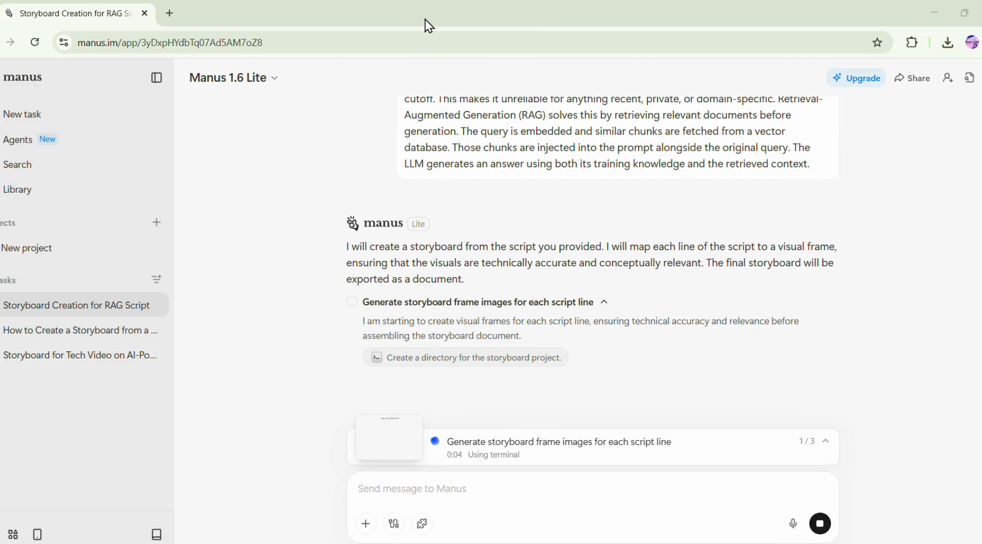This screenshot has height=544, width=982.
Task: Click progress bar title Generate storyboard frame images
Action: [x=559, y=442]
